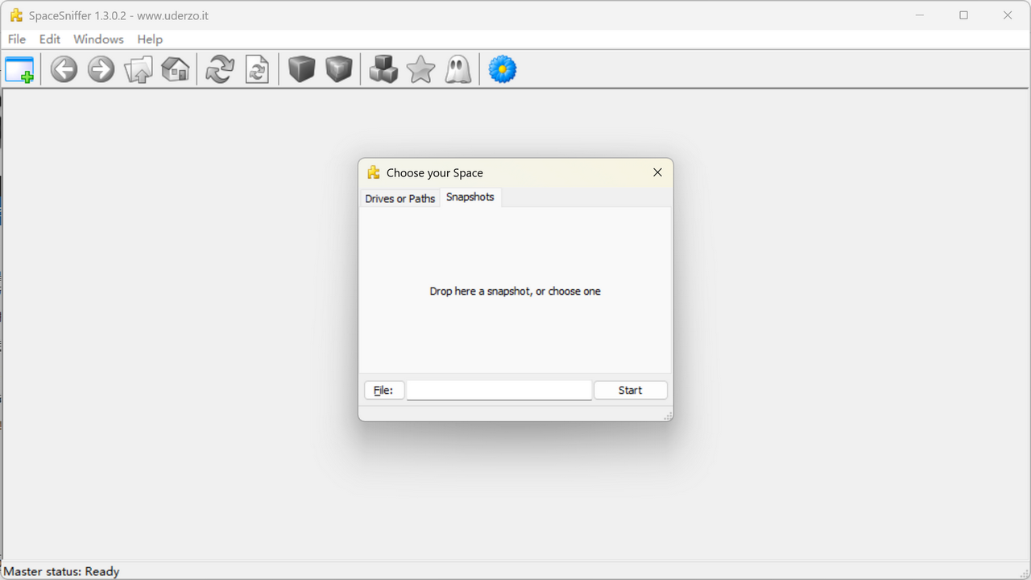Click the File: button to browse snapshots
Image resolution: width=1031 pixels, height=580 pixels.
pos(384,390)
